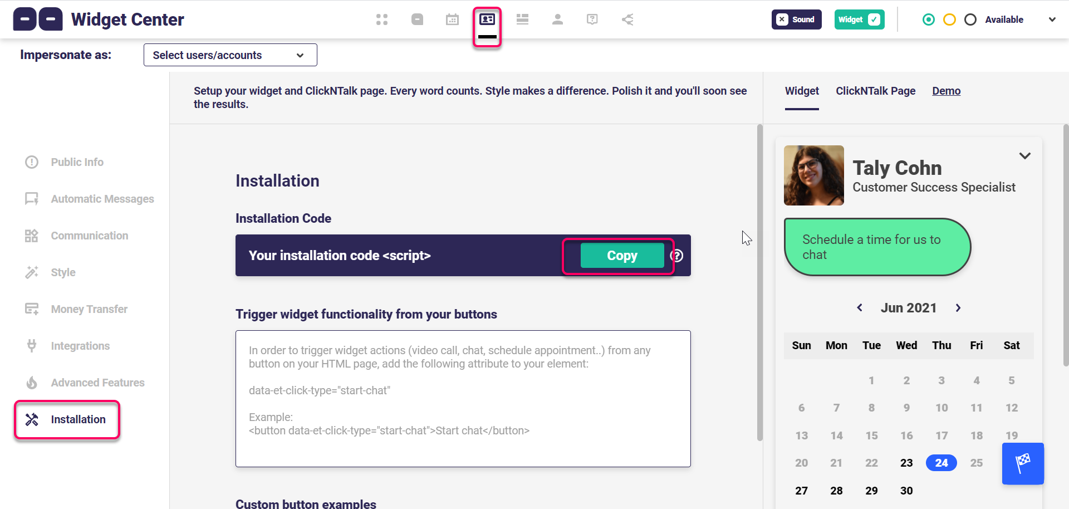Click the main content vertical scrollbar
The image size is (1069, 509).
pyautogui.click(x=760, y=282)
